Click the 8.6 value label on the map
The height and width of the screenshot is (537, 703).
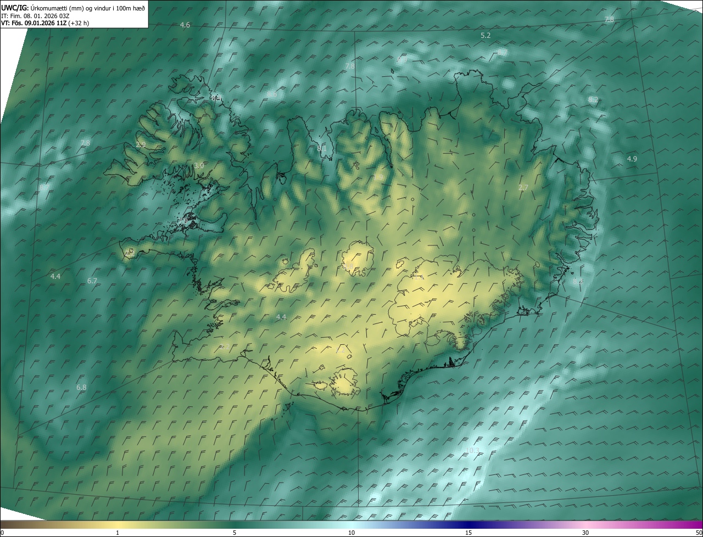pyautogui.click(x=272, y=94)
